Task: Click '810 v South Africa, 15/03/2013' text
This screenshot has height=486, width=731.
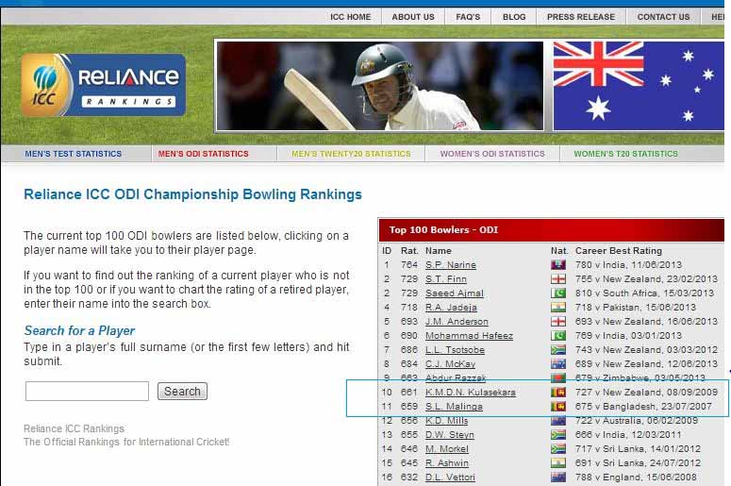Action: coord(644,293)
